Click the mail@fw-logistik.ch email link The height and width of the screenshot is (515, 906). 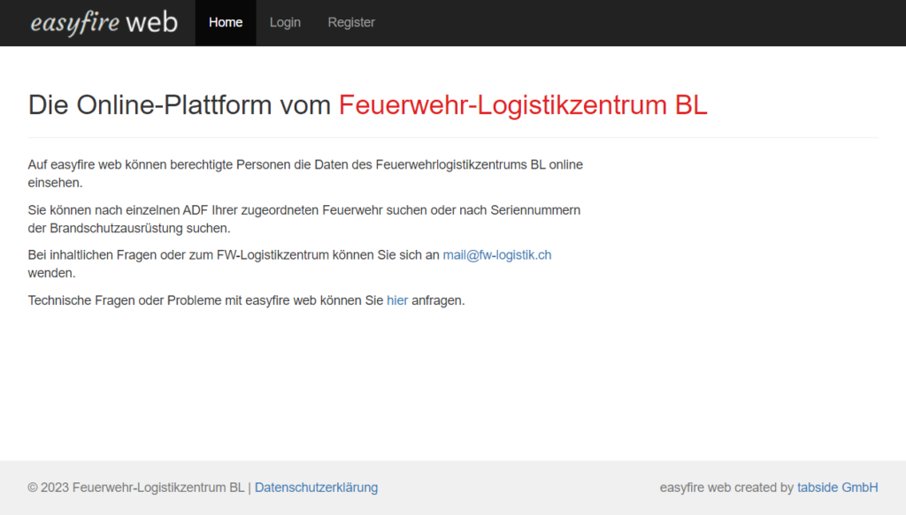click(497, 255)
